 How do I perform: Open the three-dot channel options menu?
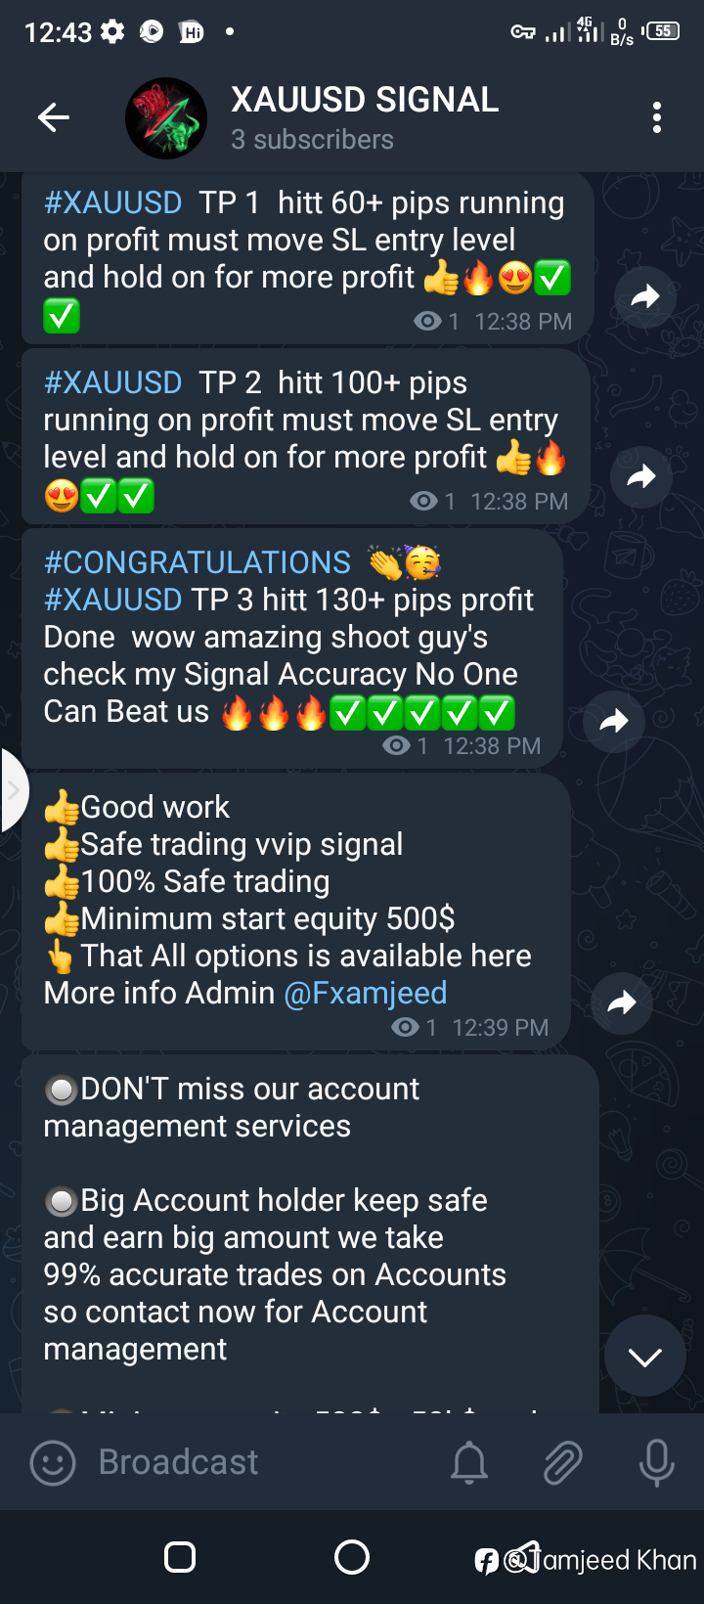point(657,117)
